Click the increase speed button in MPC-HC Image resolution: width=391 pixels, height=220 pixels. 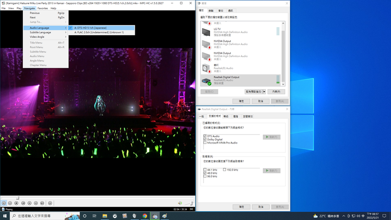coord(36,203)
